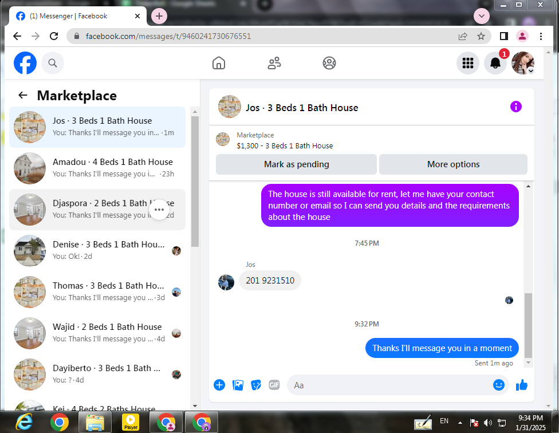Click Jos sender avatar beside phone number

226,282
